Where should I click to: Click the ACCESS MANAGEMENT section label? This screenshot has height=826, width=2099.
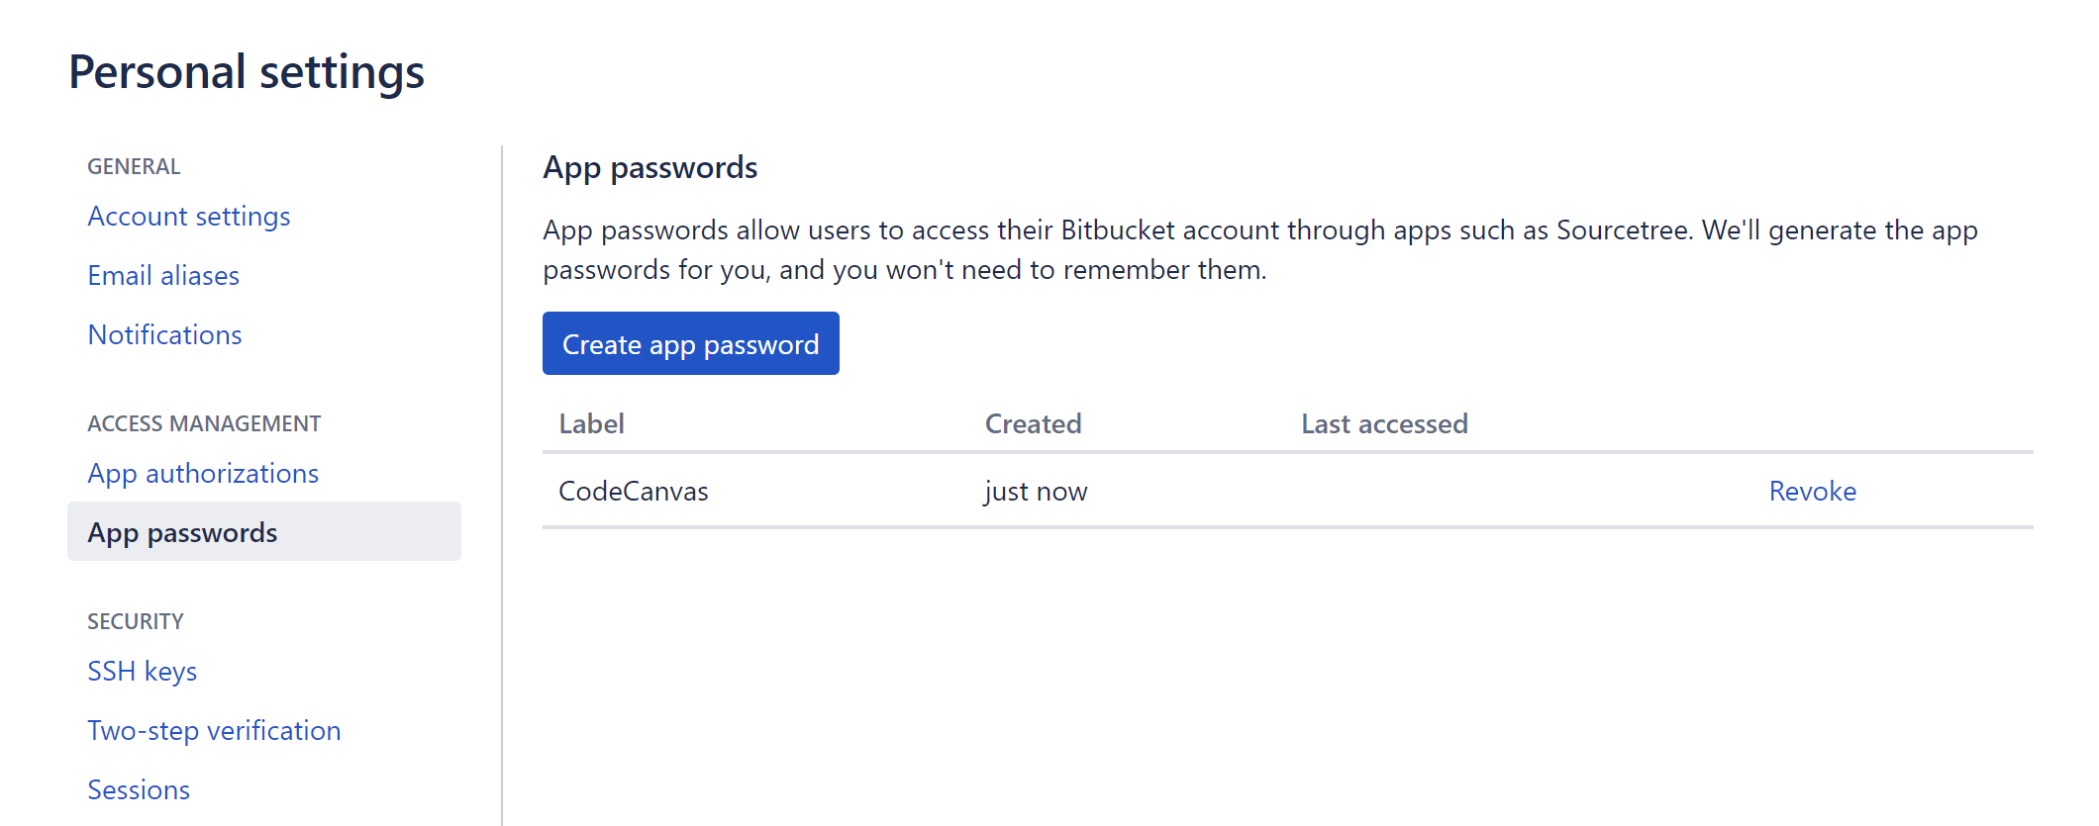click(x=203, y=423)
